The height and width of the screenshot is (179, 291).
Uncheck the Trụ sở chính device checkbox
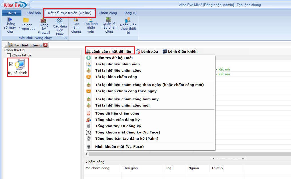coord(11,64)
